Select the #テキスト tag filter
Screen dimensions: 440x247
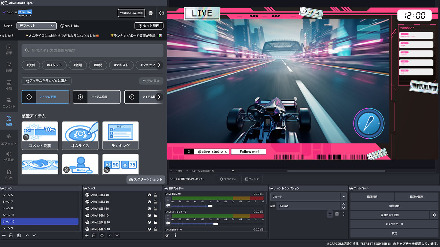click(x=121, y=65)
